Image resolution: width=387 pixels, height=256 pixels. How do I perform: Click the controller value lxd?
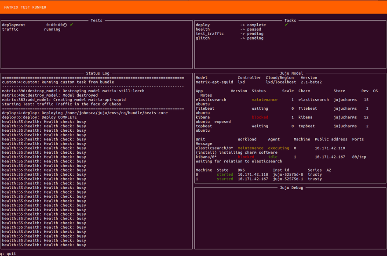pos(241,82)
